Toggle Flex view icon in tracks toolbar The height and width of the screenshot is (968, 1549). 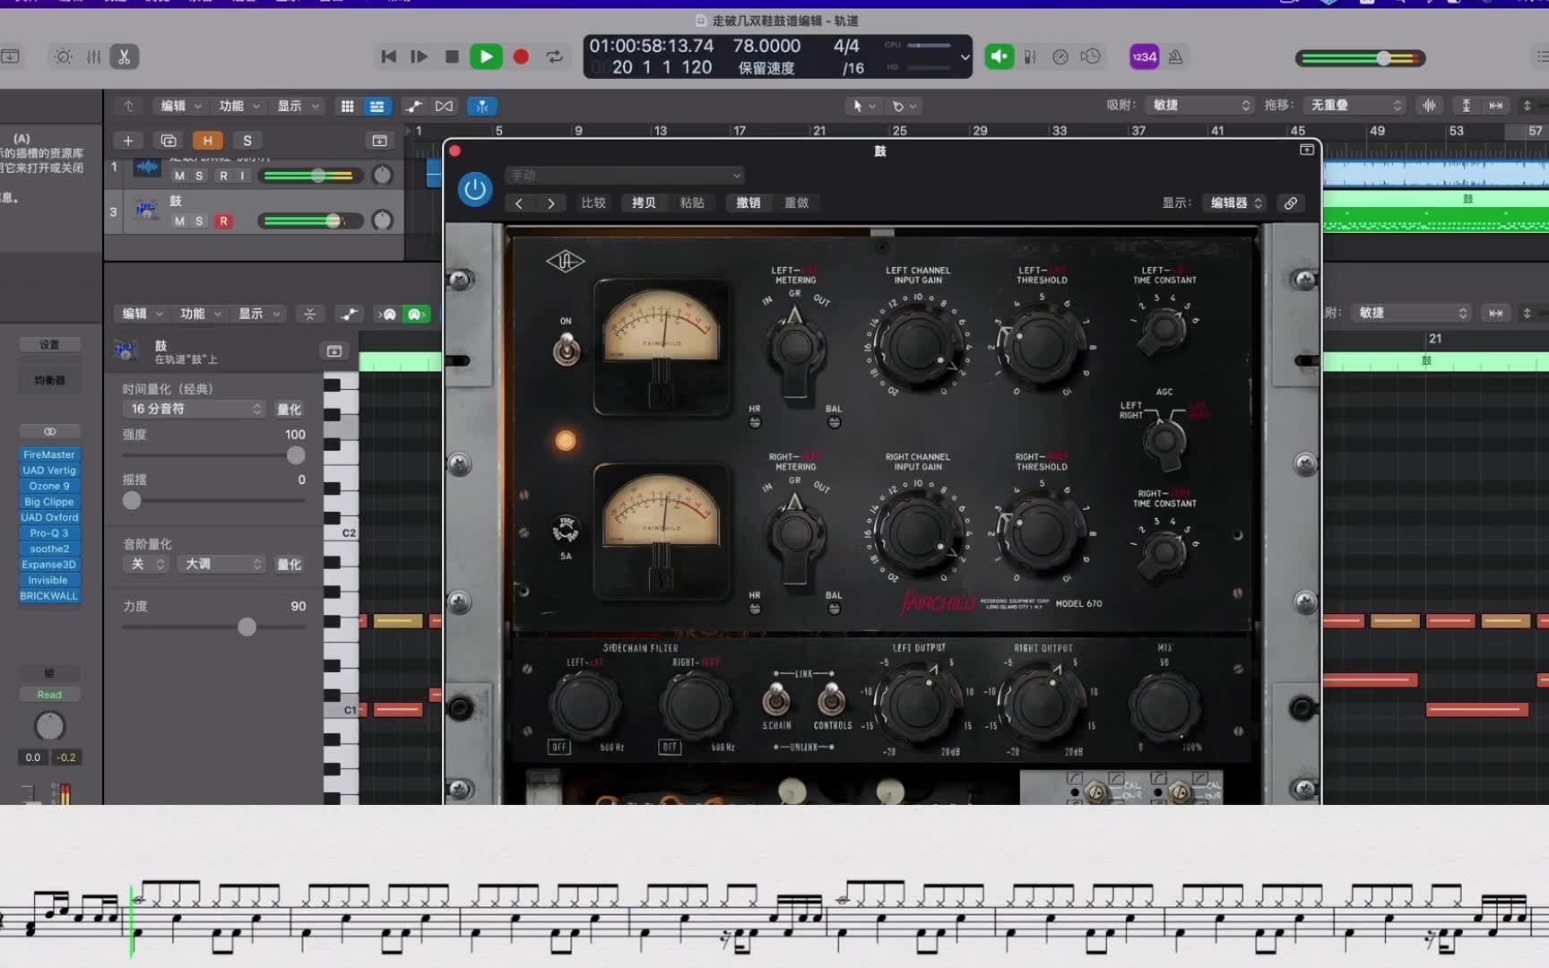(x=444, y=106)
